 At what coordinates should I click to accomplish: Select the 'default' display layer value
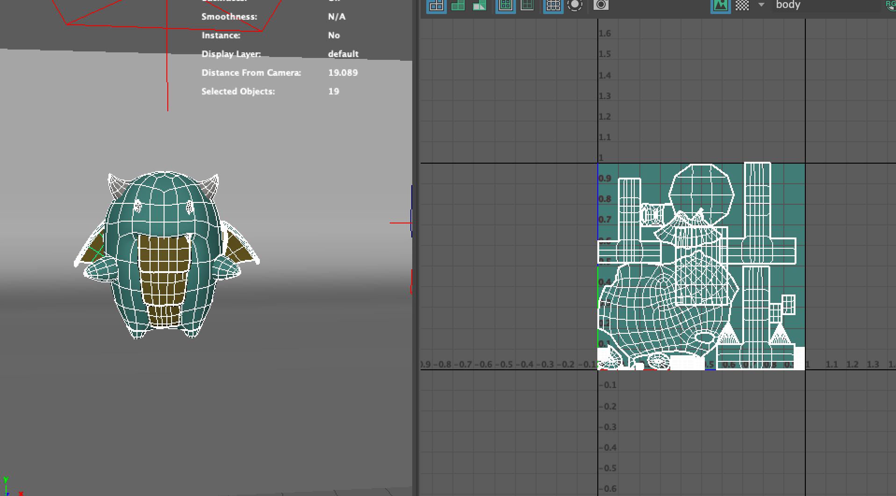(x=343, y=54)
